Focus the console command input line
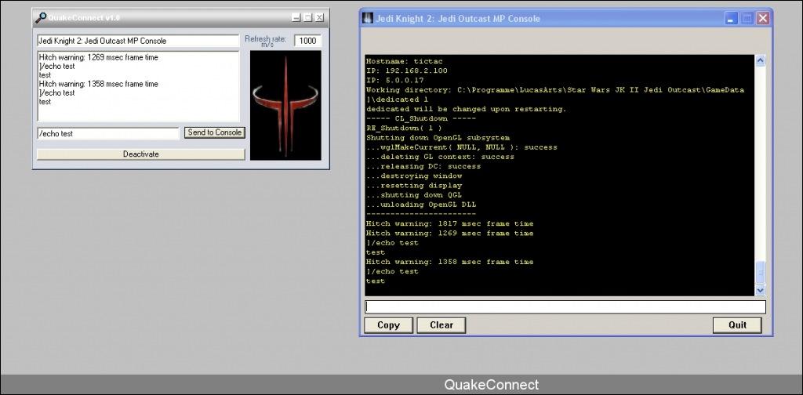803x395 pixels. tap(565, 306)
